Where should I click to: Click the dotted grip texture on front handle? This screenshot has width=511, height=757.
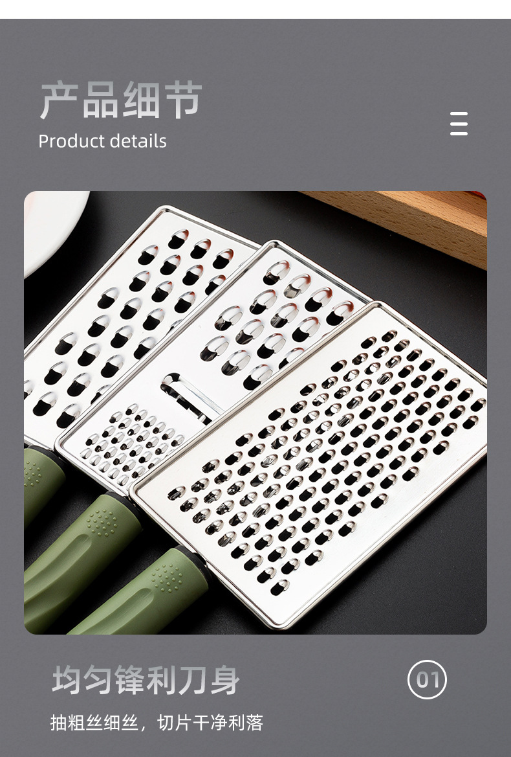pyautogui.click(x=166, y=578)
